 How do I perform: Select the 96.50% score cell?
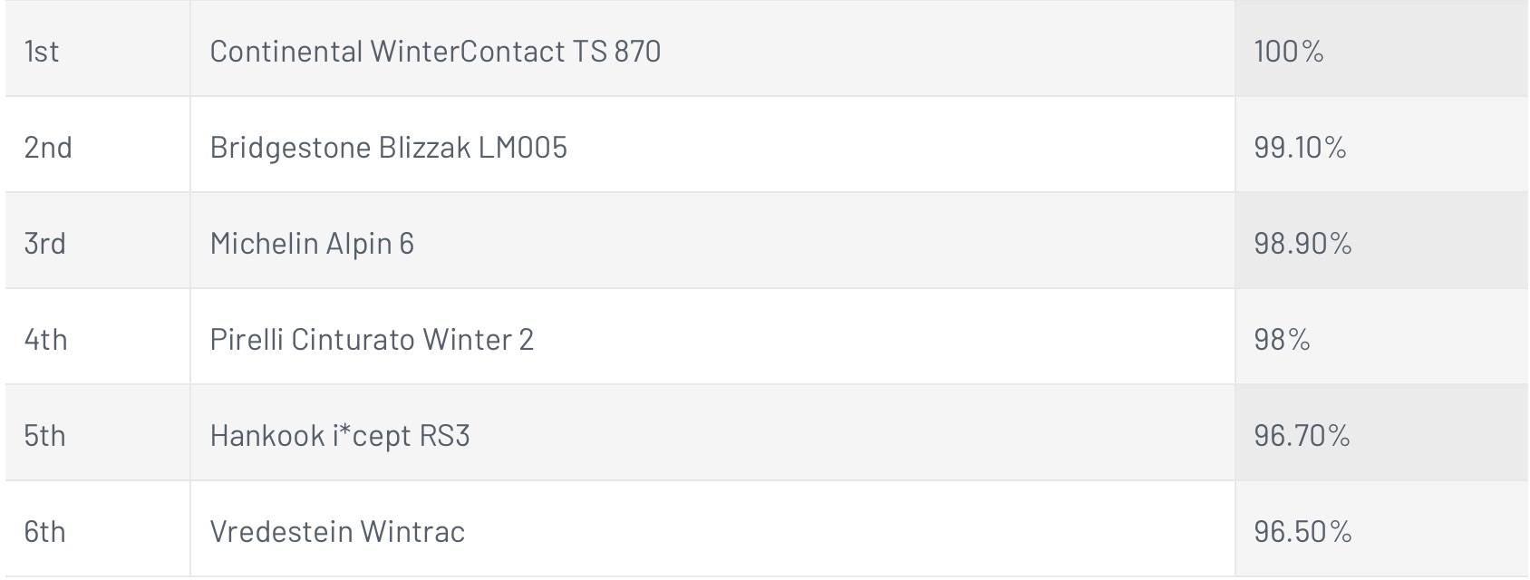point(1381,529)
